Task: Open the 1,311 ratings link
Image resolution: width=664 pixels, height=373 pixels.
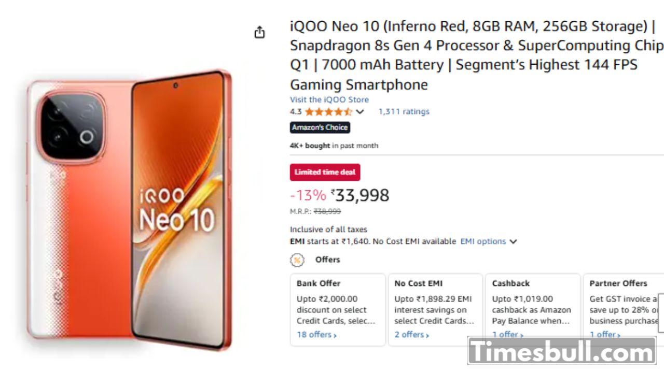Action: pyautogui.click(x=404, y=111)
